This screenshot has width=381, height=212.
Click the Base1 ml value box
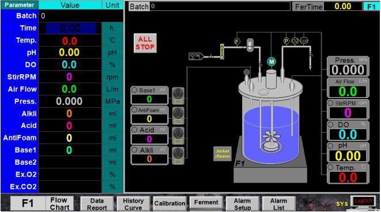point(149,99)
